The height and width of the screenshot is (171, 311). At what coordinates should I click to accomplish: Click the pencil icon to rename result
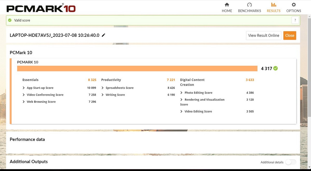coord(103,35)
